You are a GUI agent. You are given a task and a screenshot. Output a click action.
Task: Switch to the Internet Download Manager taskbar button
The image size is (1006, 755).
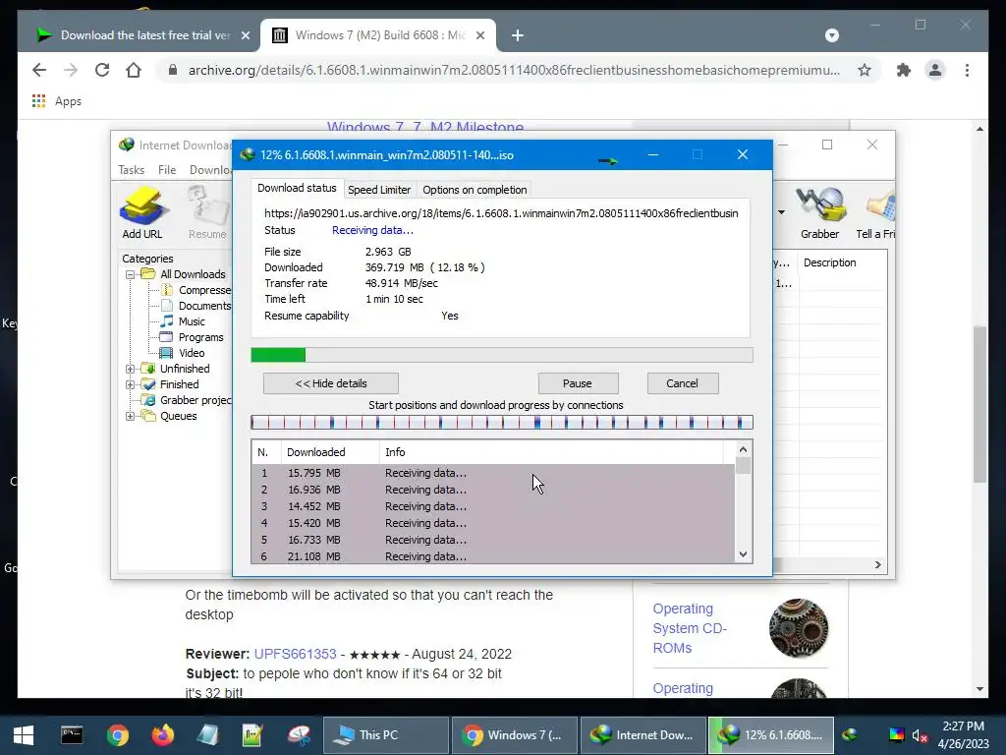pyautogui.click(x=643, y=735)
